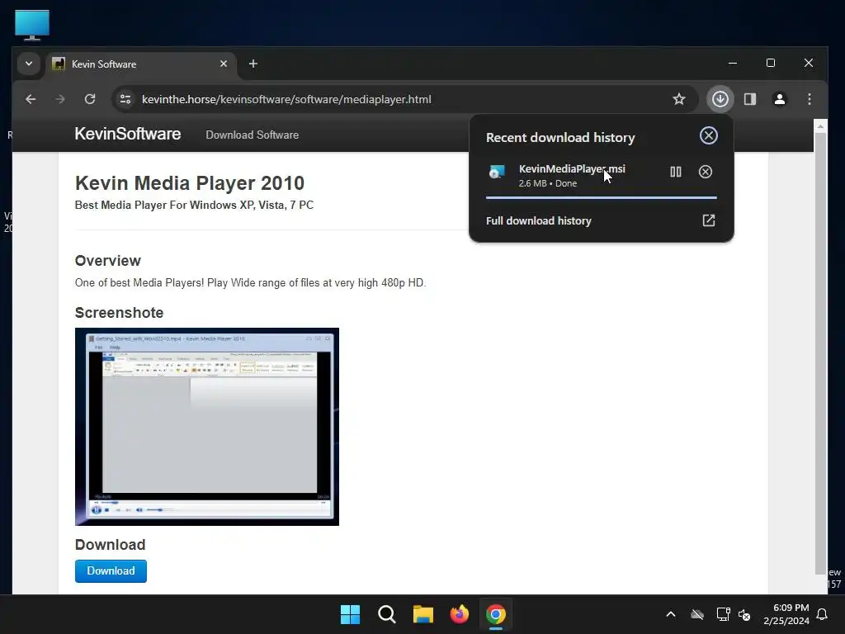This screenshot has width=845, height=634.
Task: Select the Kevin Software tab
Action: (140, 64)
